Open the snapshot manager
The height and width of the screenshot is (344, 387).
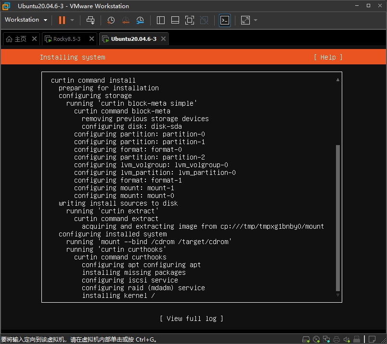coord(140,20)
